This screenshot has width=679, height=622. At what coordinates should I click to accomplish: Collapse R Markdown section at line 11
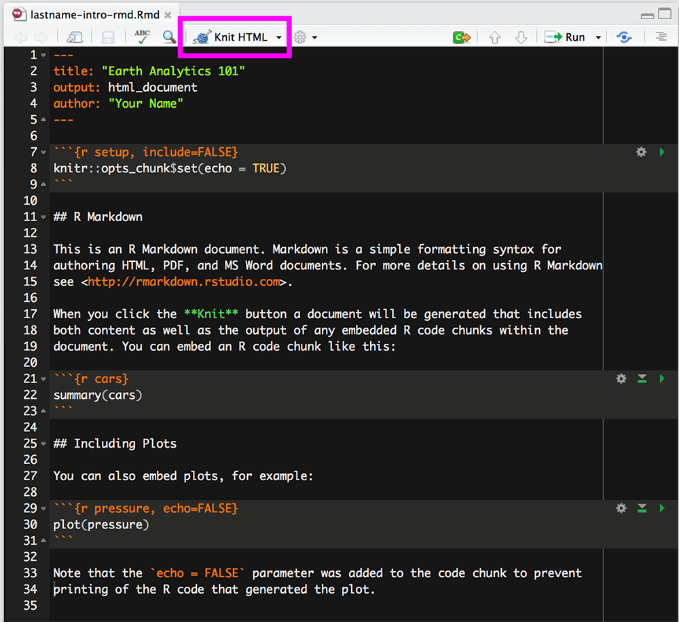pos(43,217)
